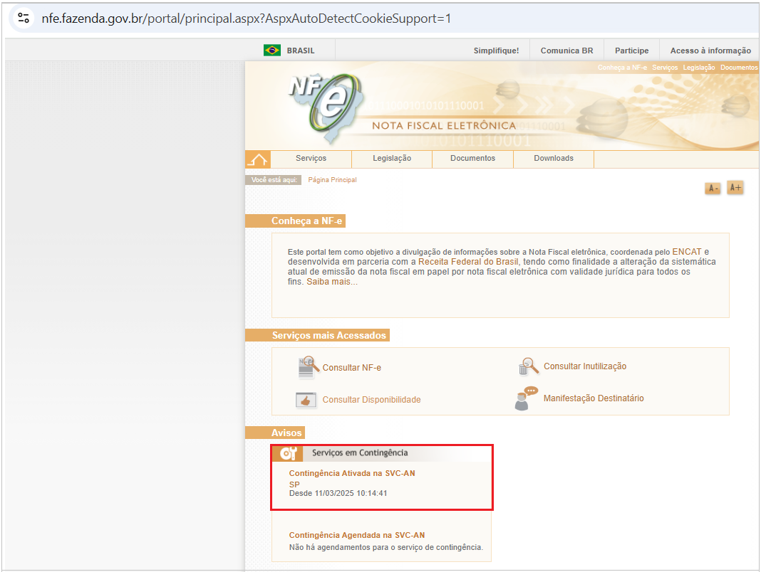Image resolution: width=761 pixels, height=572 pixels.
Task: Follow the Saiba mais... link
Action: point(332,282)
